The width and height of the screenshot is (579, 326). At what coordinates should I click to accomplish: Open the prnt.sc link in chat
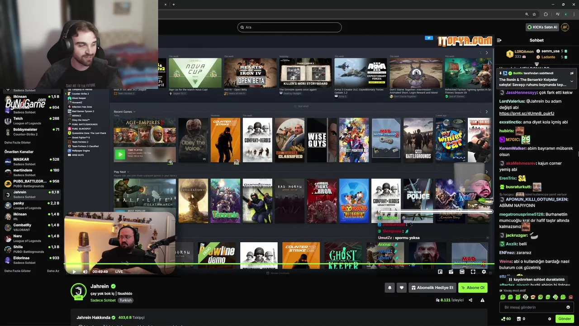point(527,113)
